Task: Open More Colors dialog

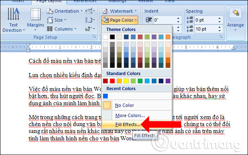Action: point(137,115)
